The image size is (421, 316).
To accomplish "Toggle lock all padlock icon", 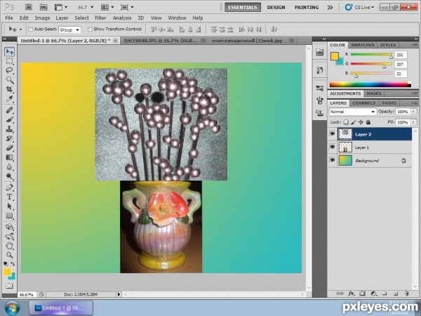I will 368,122.
